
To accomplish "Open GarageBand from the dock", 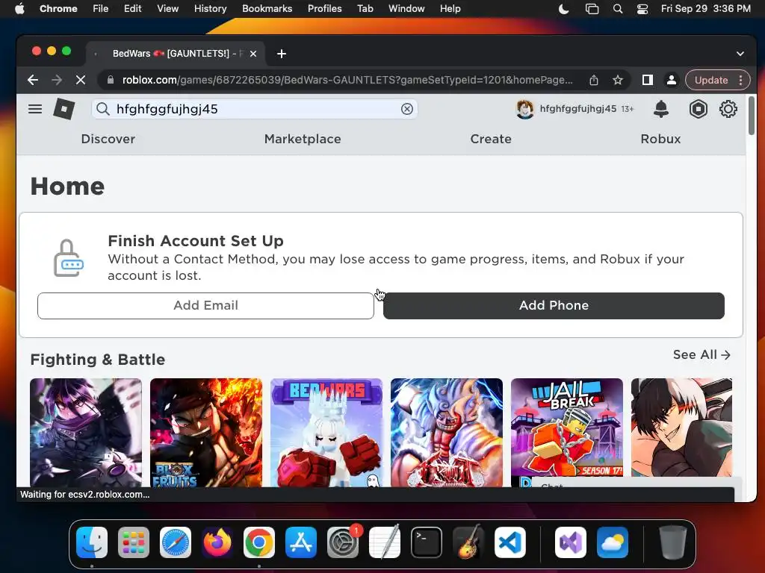I will [468, 542].
